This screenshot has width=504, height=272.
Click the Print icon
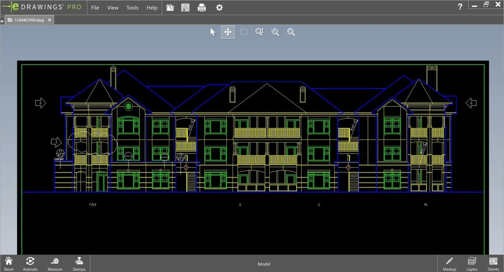[202, 8]
